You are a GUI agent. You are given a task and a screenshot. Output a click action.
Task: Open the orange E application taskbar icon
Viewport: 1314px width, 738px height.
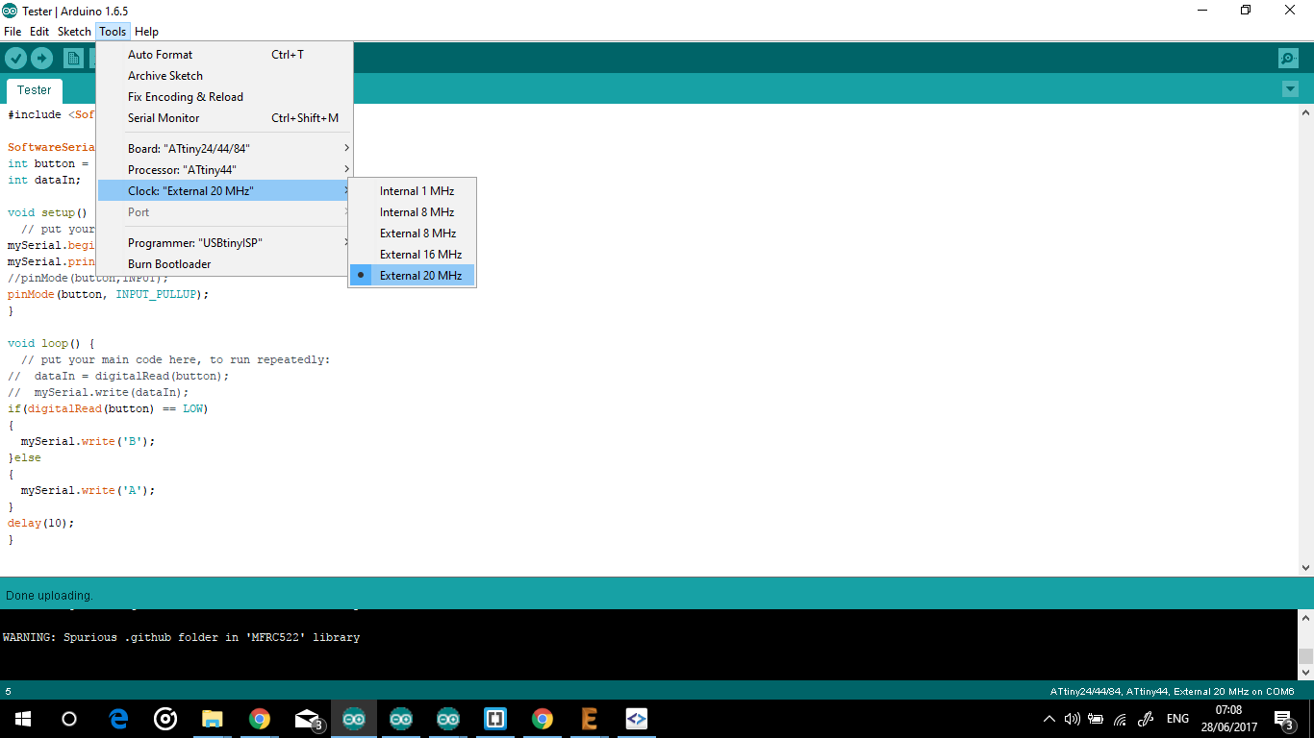(x=590, y=719)
